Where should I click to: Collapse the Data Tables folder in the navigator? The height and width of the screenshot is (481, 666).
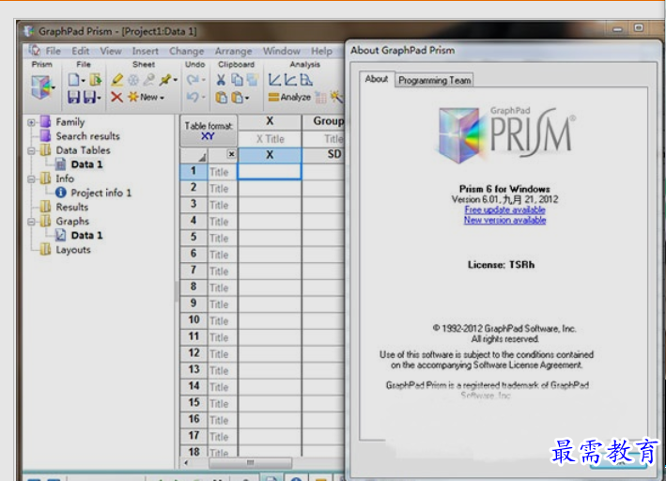tap(31, 151)
